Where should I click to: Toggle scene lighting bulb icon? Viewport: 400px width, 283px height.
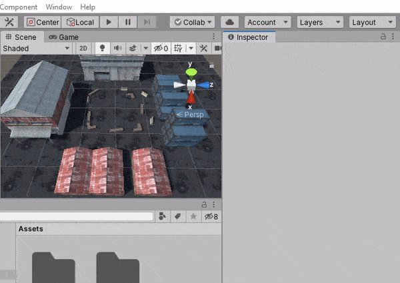click(102, 48)
